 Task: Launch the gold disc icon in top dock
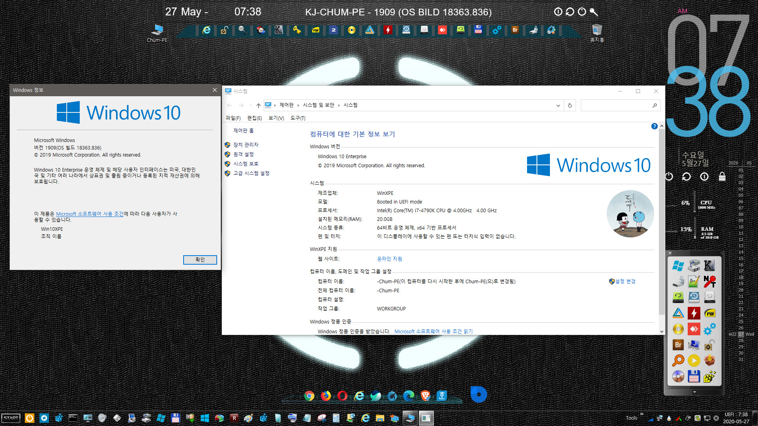[352, 30]
